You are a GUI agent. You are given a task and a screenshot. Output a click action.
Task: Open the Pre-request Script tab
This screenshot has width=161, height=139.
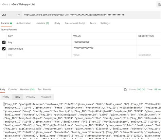point(75,23)
